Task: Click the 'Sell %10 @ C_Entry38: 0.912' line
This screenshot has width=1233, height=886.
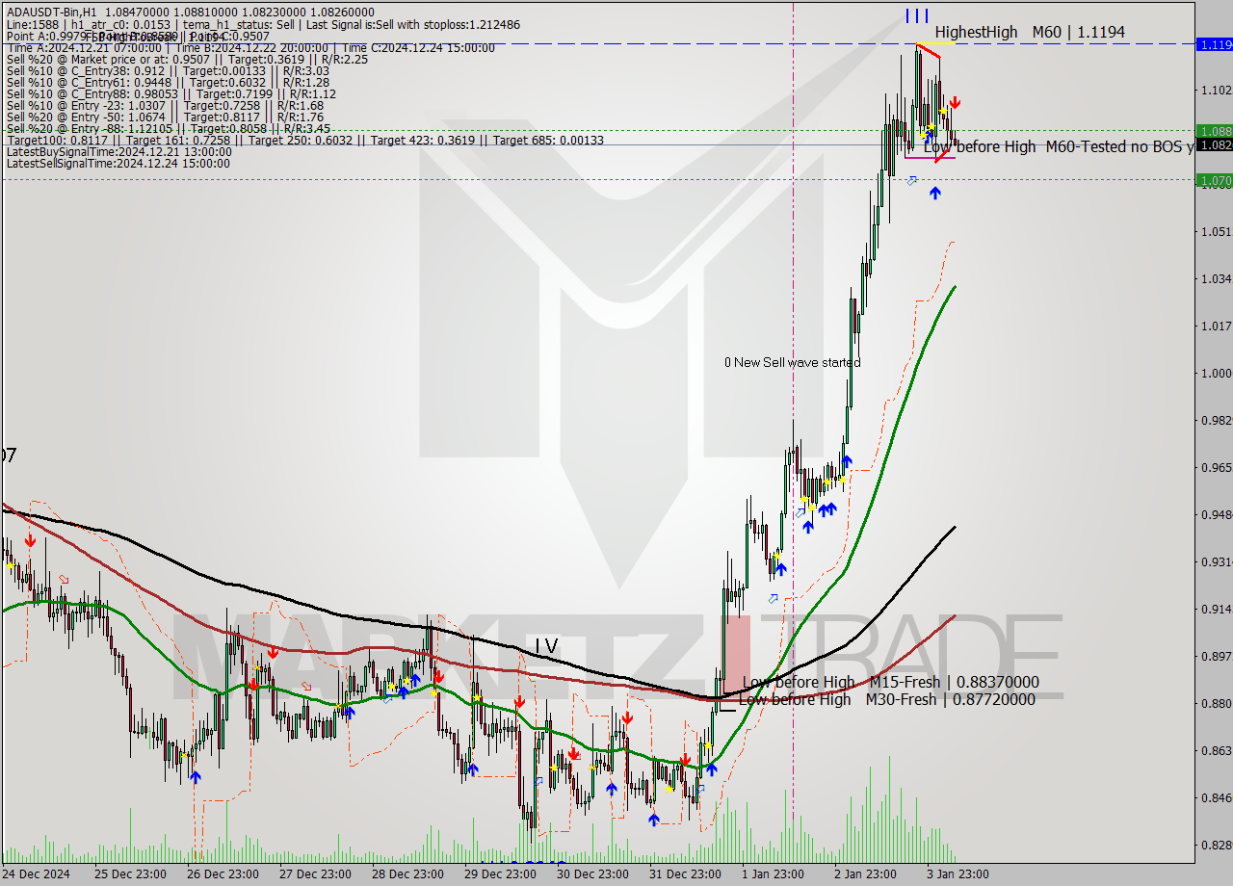Action: pyautogui.click(x=168, y=70)
